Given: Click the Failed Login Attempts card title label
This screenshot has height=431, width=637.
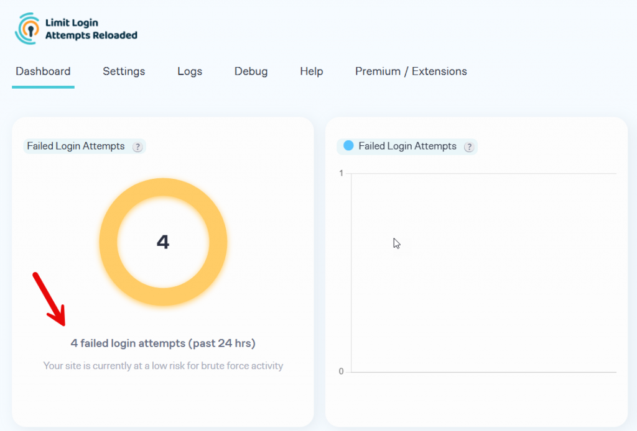Looking at the screenshot, I should 77,146.
